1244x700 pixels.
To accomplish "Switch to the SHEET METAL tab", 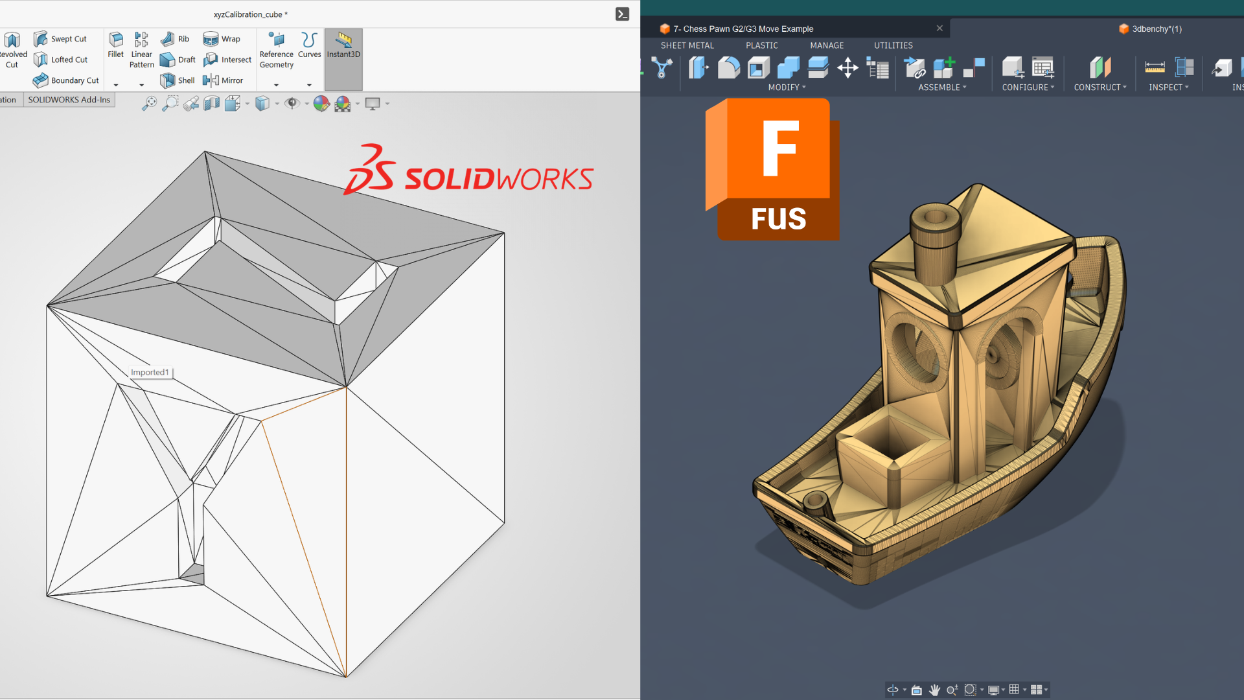I will [687, 45].
